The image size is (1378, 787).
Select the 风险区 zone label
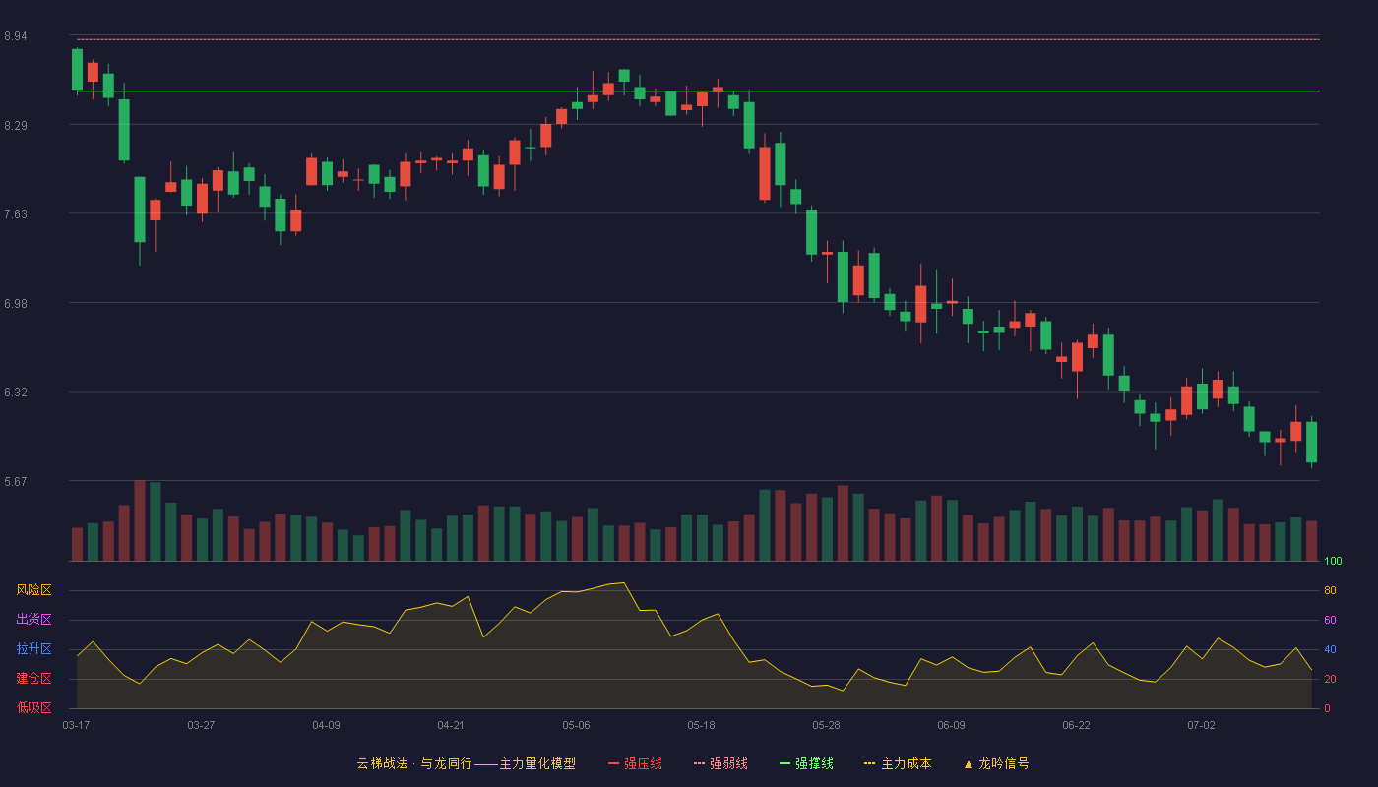point(33,590)
